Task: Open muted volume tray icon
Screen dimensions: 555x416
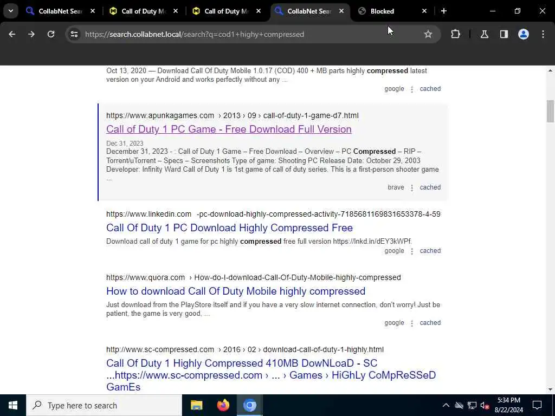Action: pos(485,405)
